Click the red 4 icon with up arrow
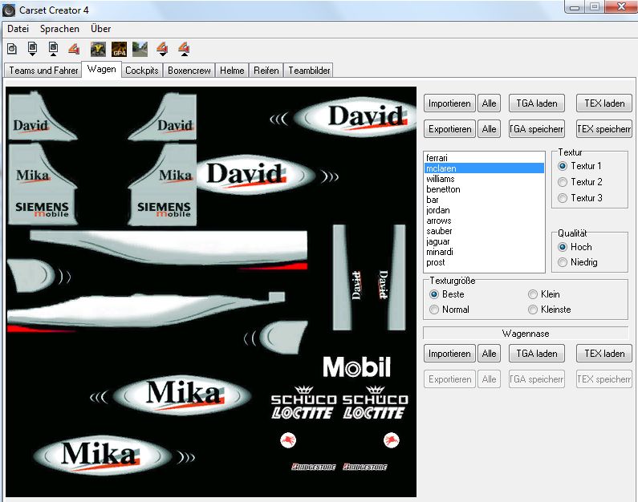This screenshot has height=502, width=638. pos(183,49)
